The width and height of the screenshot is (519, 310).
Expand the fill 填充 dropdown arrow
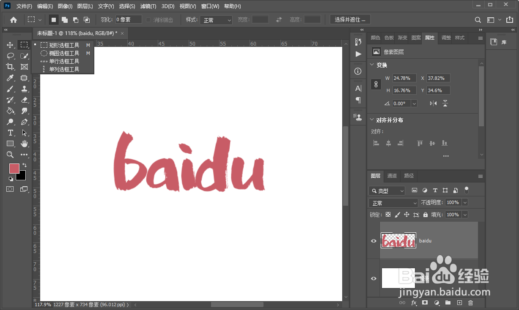[465, 215]
